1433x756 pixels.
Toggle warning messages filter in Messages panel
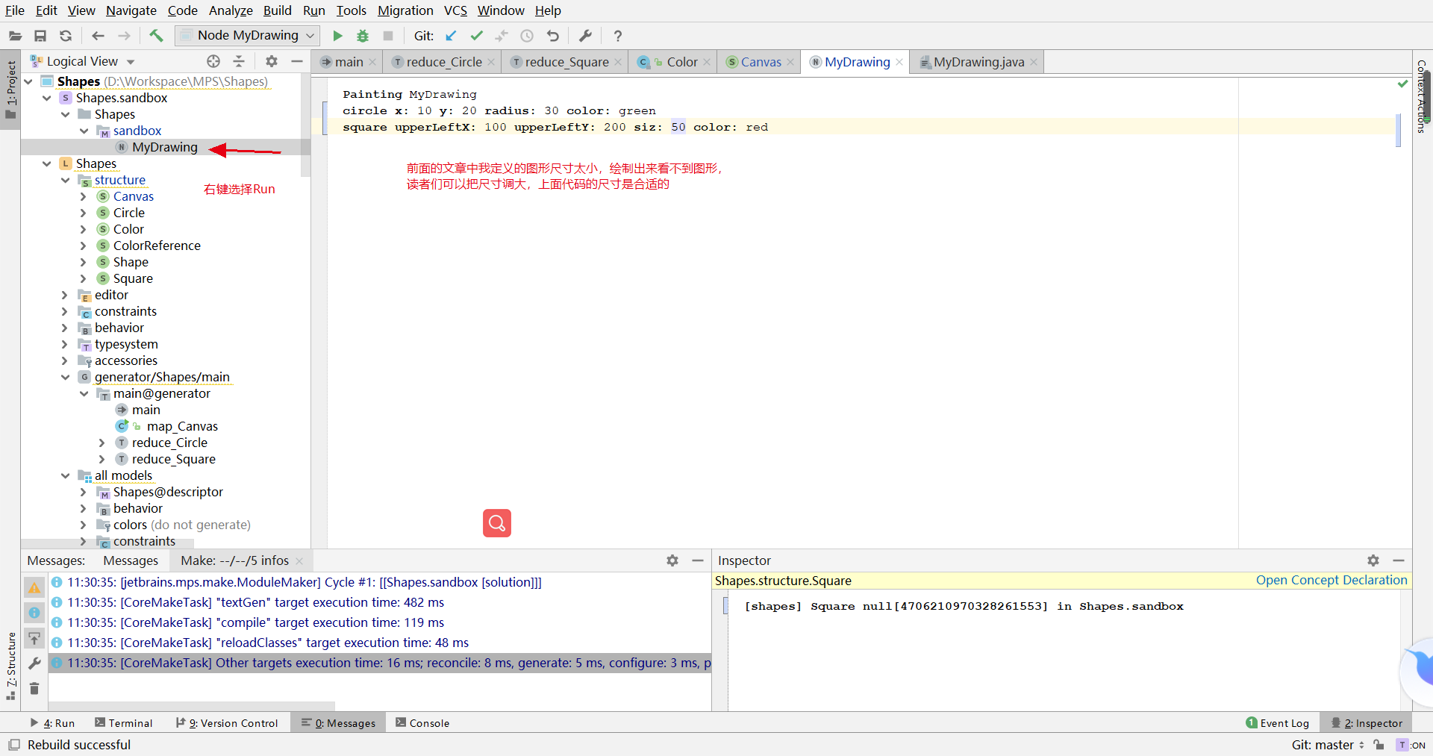tap(34, 587)
